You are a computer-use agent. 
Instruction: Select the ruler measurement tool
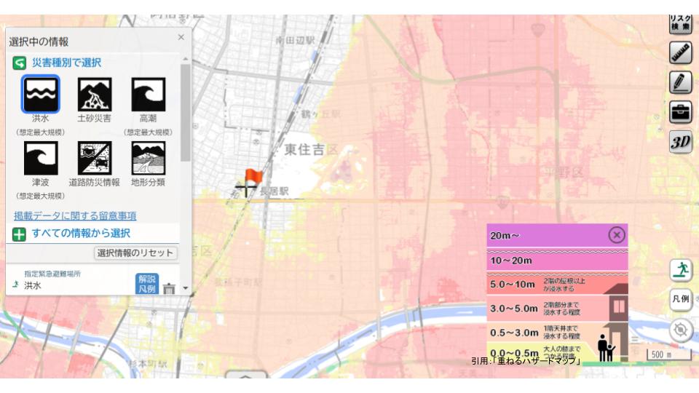(x=680, y=52)
